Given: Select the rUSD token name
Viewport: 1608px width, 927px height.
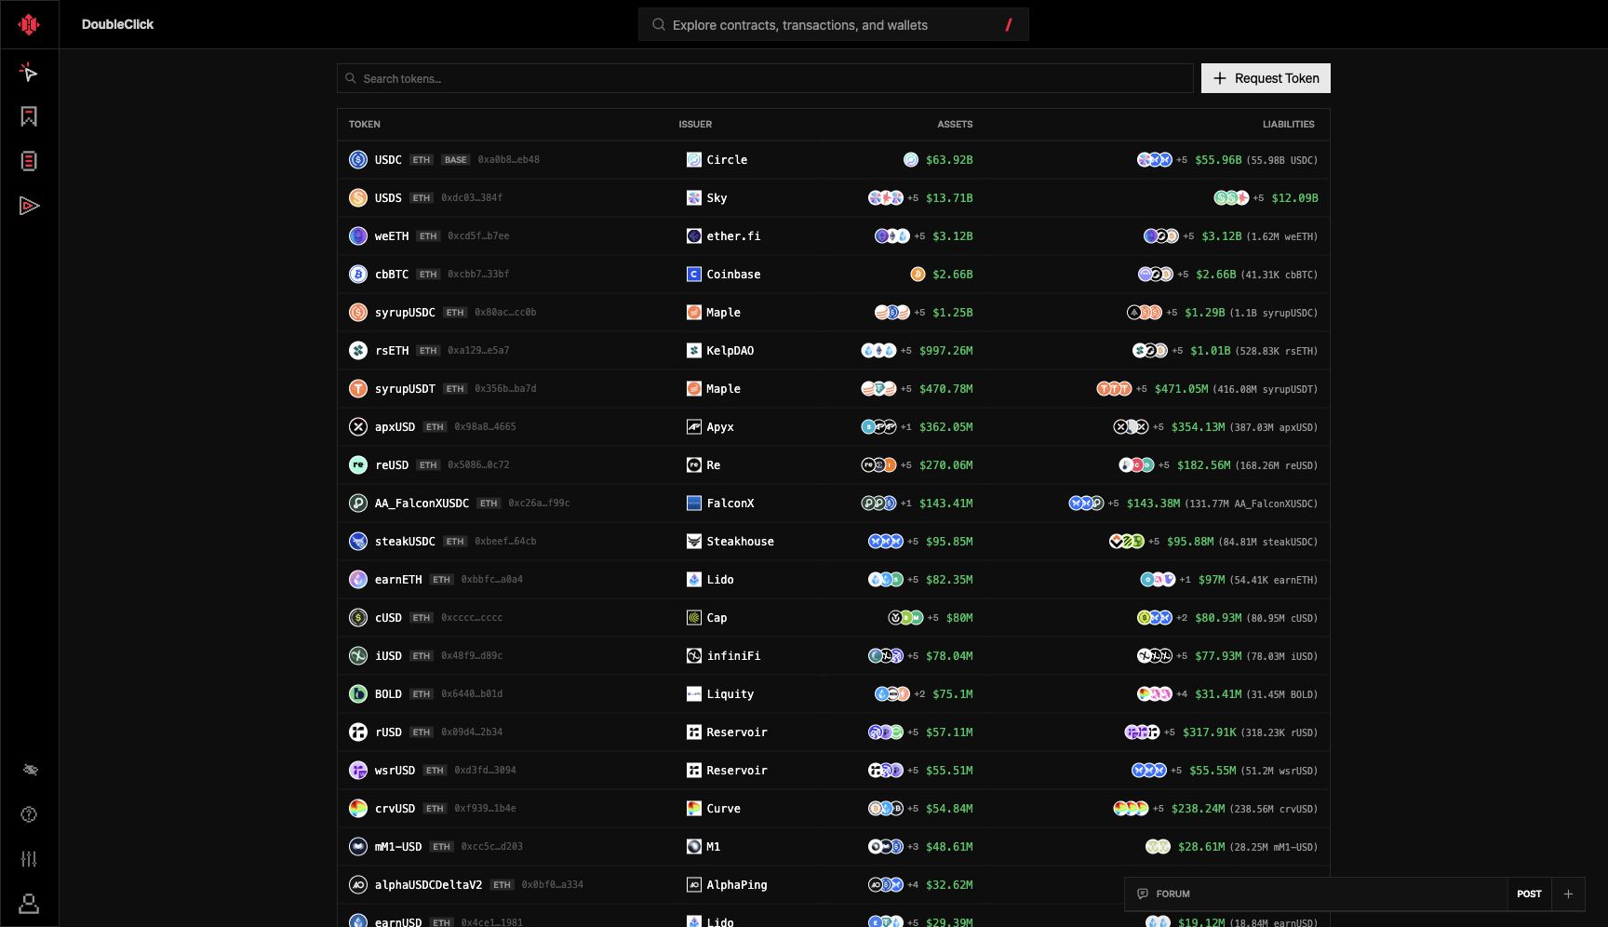Looking at the screenshot, I should [388, 732].
